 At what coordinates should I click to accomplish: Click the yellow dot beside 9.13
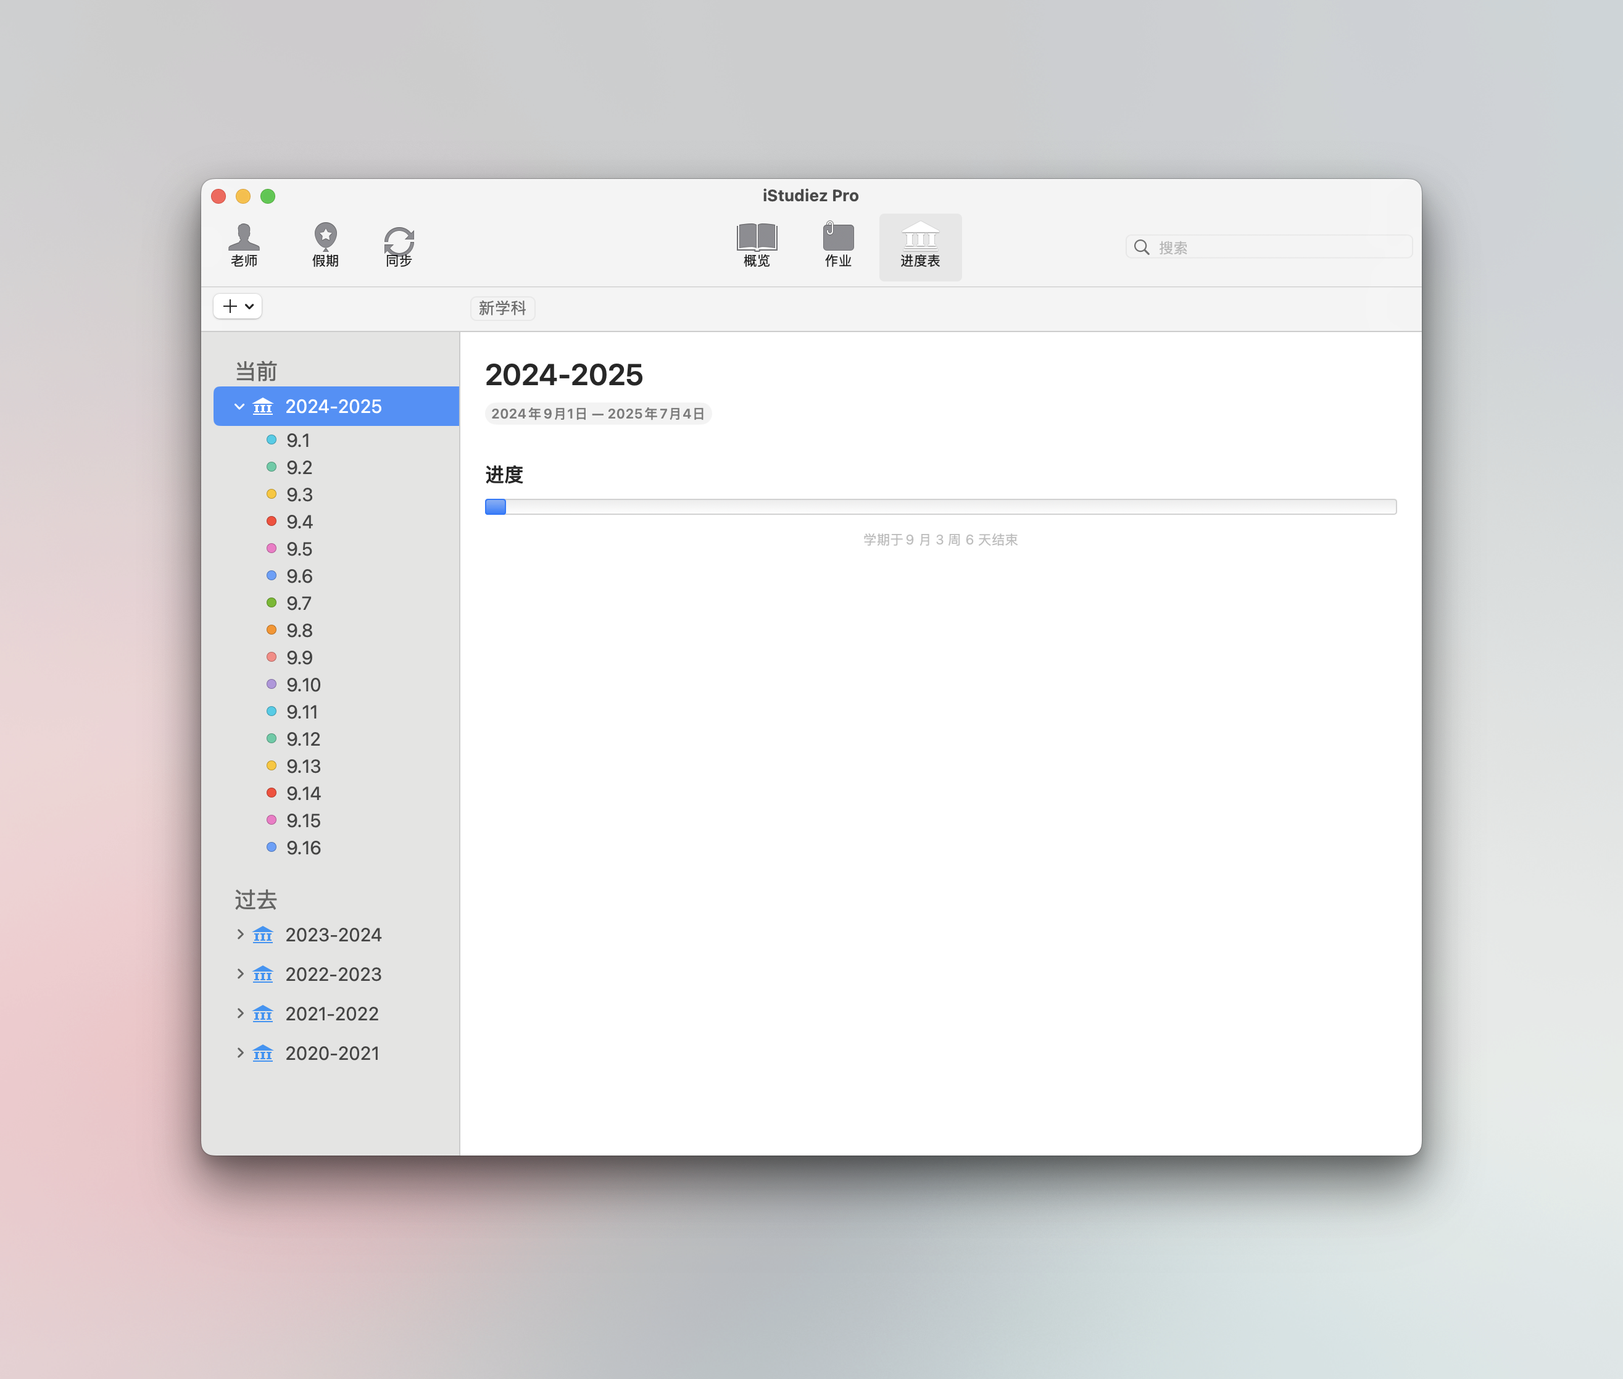click(x=271, y=766)
